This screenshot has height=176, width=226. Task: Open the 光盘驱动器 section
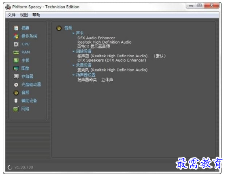pos(31,84)
